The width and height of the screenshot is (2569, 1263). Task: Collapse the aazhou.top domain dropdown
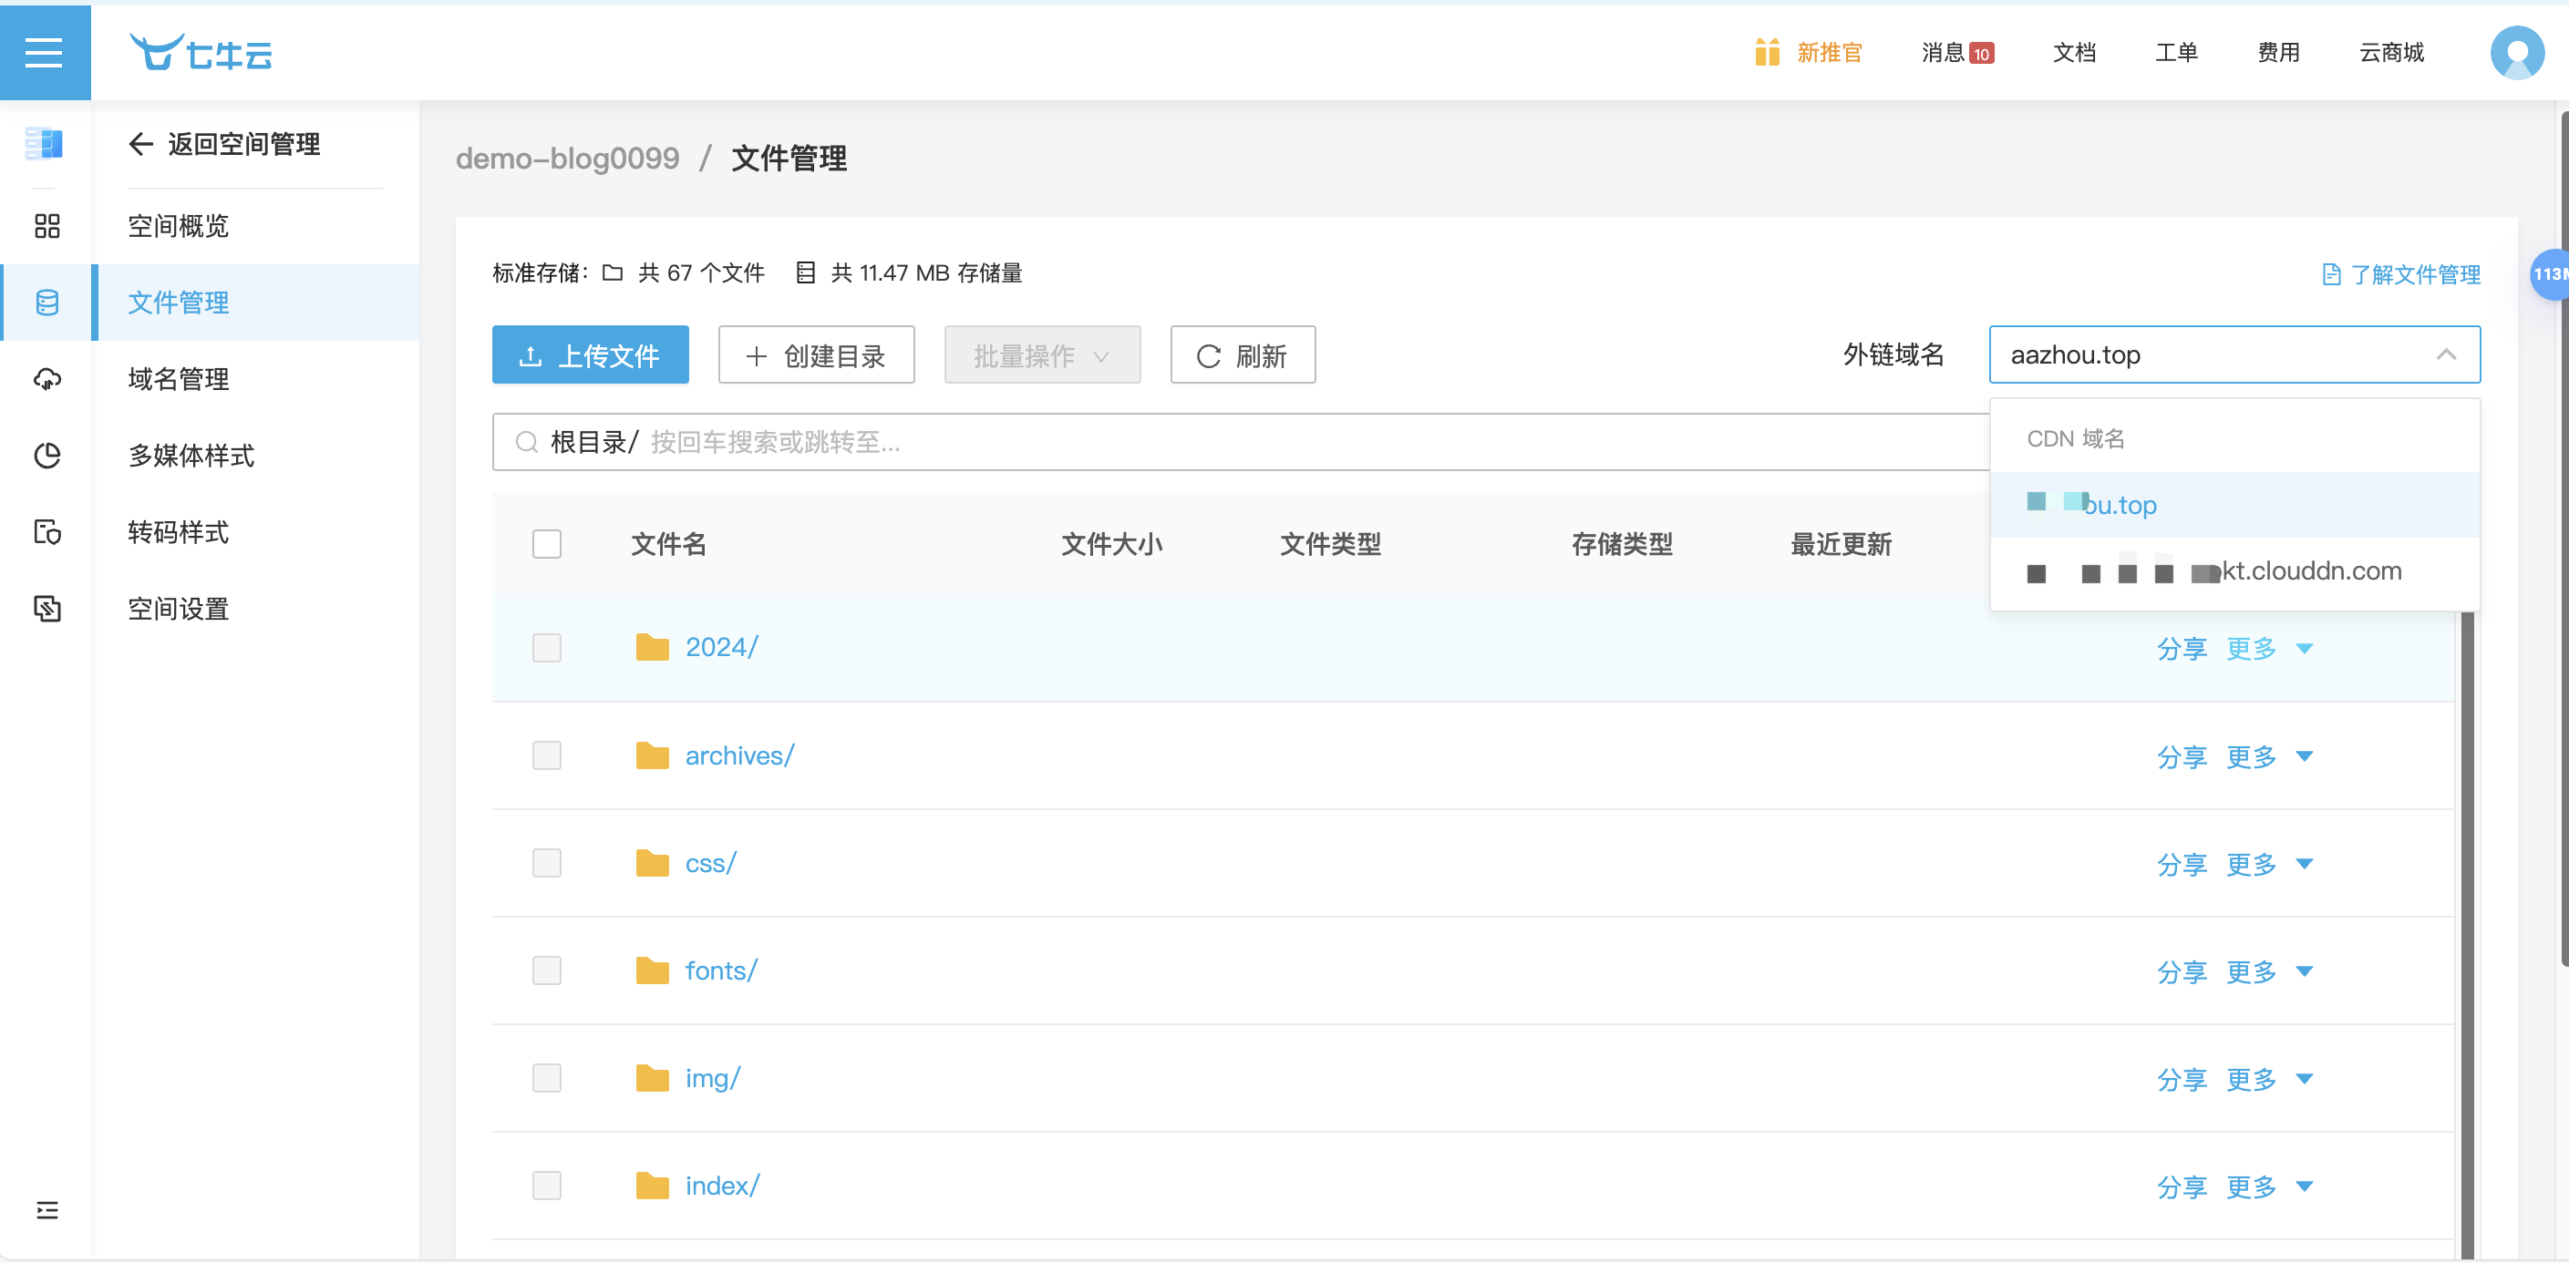pos(2445,354)
